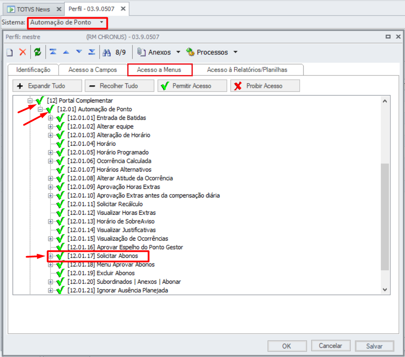
Task: Click the Cancelar button
Action: 331,346
